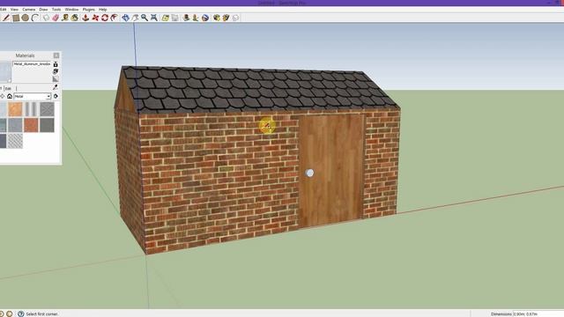The image size is (564, 317).
Task: Open the Draw menu
Action: pyautogui.click(x=43, y=10)
